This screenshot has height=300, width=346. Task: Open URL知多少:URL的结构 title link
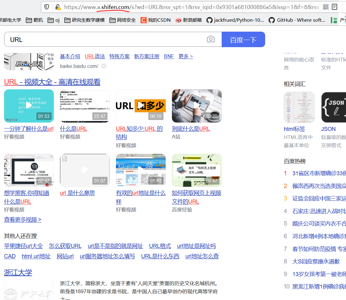tap(139, 132)
